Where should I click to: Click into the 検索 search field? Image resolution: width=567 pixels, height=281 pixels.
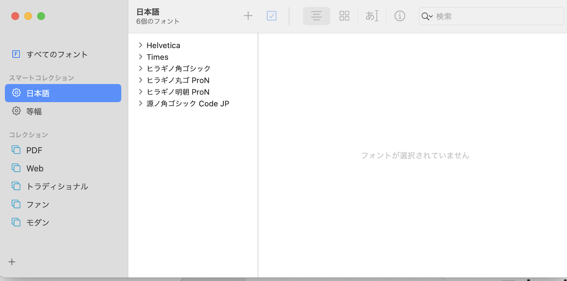(x=498, y=16)
